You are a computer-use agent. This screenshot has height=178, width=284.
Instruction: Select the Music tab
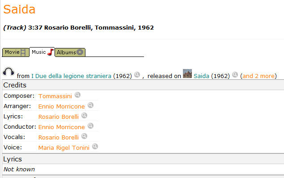coord(42,52)
